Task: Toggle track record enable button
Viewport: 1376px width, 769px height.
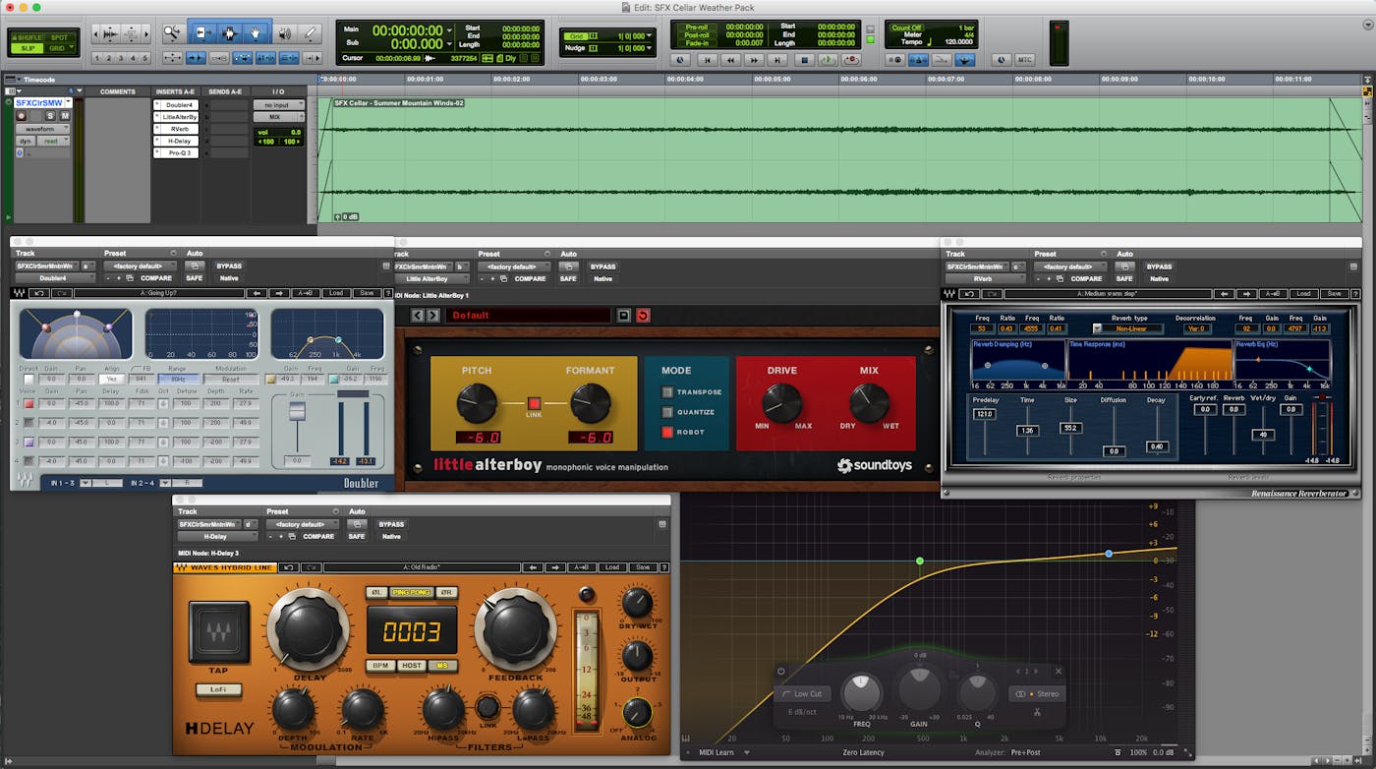Action: 22,116
